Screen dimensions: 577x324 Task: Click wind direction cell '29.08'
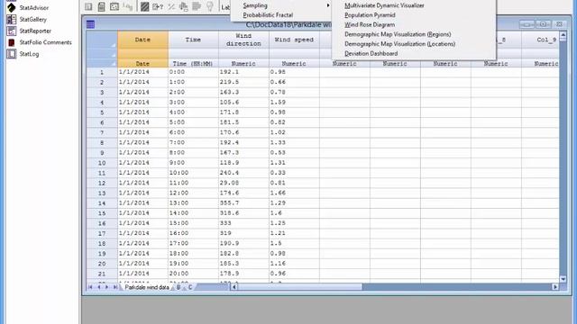click(x=243, y=183)
